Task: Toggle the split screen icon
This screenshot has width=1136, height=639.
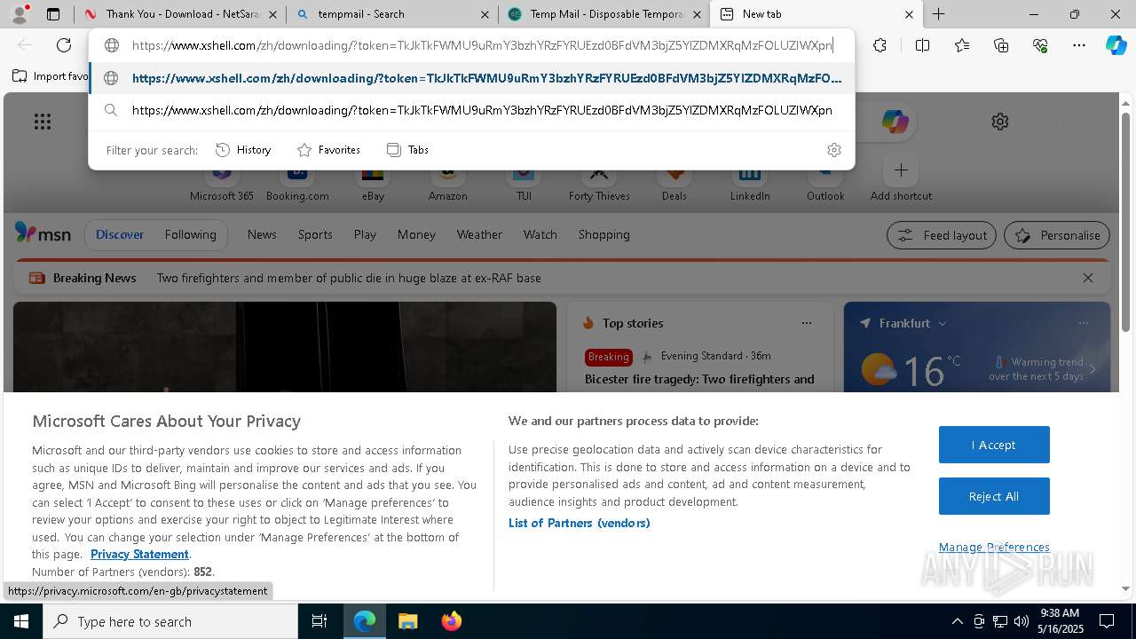Action: coord(922,45)
